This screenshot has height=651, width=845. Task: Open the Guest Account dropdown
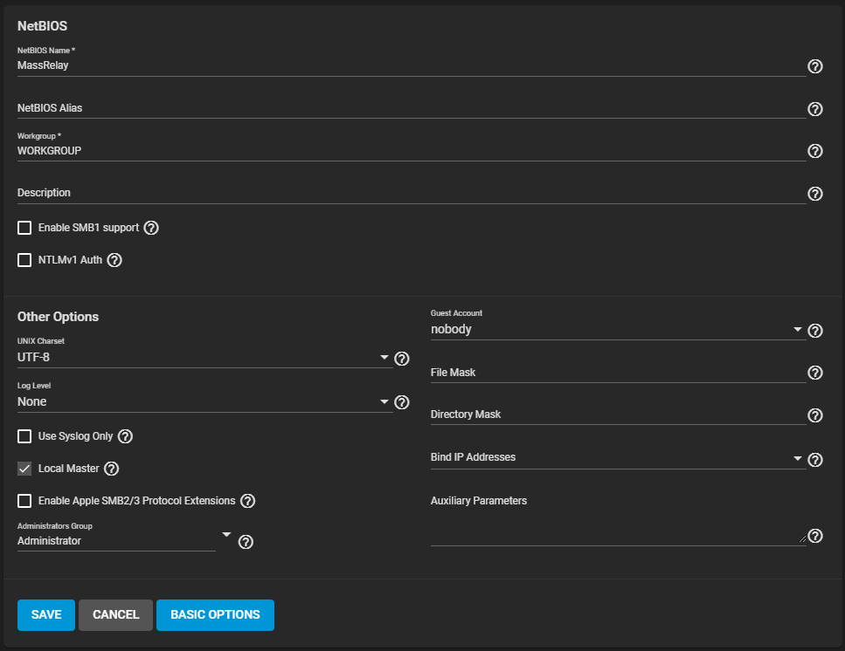coord(618,329)
